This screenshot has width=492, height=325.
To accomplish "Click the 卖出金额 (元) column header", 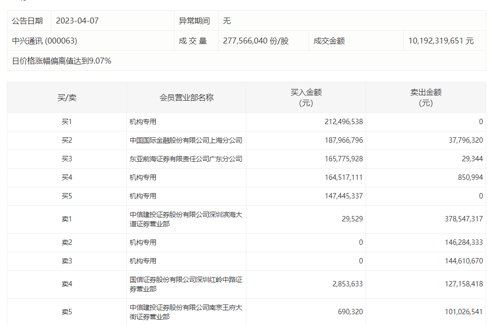I will [x=426, y=98].
